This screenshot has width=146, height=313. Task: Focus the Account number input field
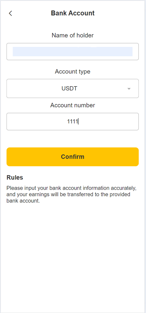click(x=73, y=121)
